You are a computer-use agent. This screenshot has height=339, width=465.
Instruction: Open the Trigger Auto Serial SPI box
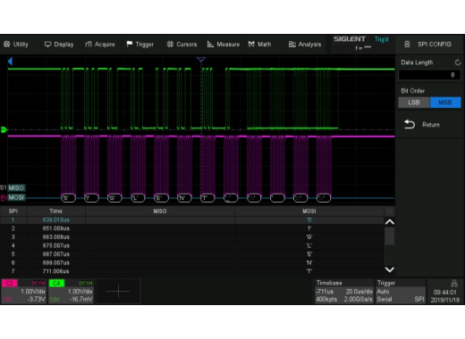click(x=401, y=291)
